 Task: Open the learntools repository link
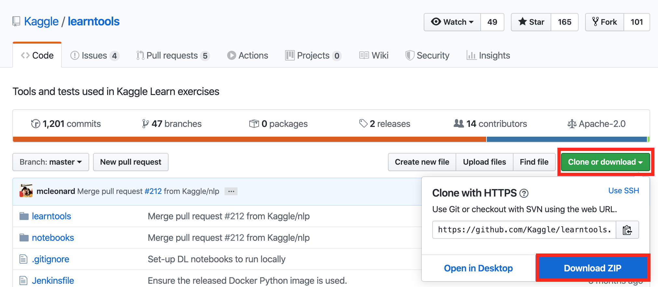(x=94, y=21)
